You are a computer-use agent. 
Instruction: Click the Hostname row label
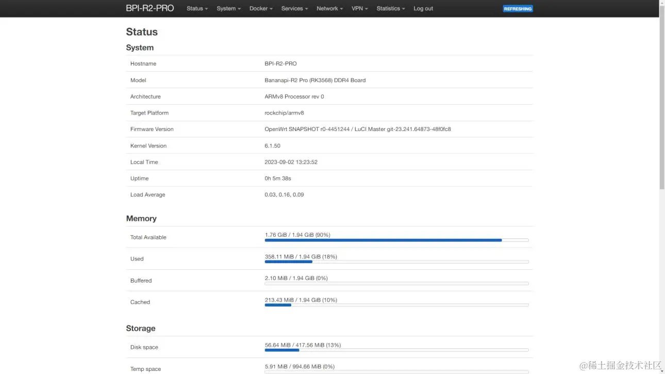tap(143, 64)
